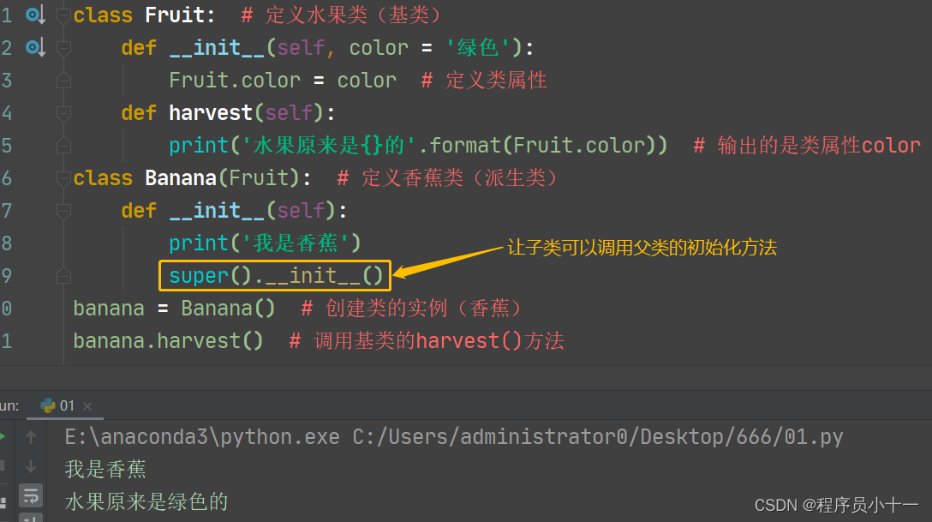Click the scroll-to-end icon below soft-wrap in console

31,518
